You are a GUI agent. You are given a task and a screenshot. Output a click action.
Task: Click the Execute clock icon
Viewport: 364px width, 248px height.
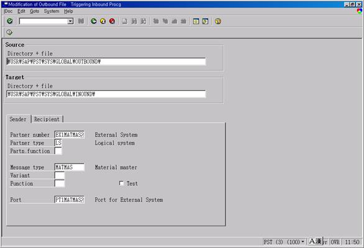pos(9,32)
